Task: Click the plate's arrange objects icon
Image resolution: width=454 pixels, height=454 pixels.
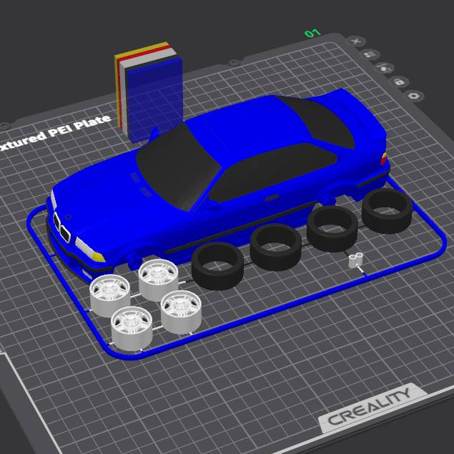Action: click(x=370, y=54)
